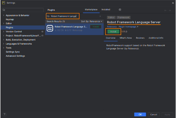Click the 3.72 rating text
Screen dimensions: 176x118
[68, 30]
